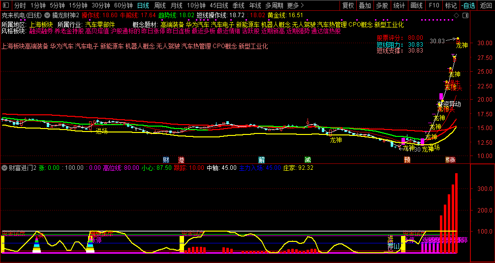Select the 季线 quarterly period tab
Viewport: 495px width, 263px height.
[238, 5]
